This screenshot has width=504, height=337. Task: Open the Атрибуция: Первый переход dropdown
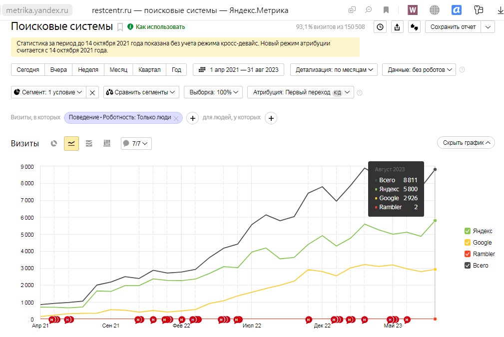pyautogui.click(x=301, y=92)
